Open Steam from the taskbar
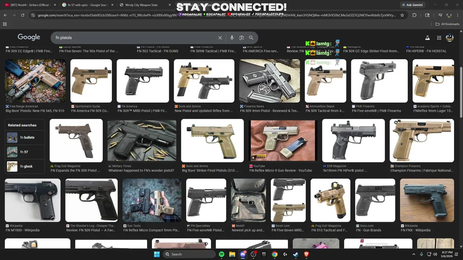The width and height of the screenshot is (463, 260). (296, 254)
